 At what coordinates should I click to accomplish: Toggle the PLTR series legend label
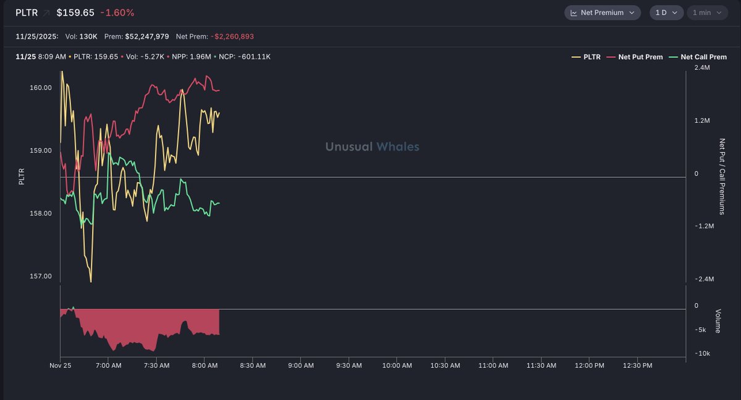click(x=592, y=57)
